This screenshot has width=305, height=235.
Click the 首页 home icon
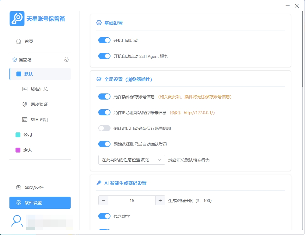click(19, 41)
